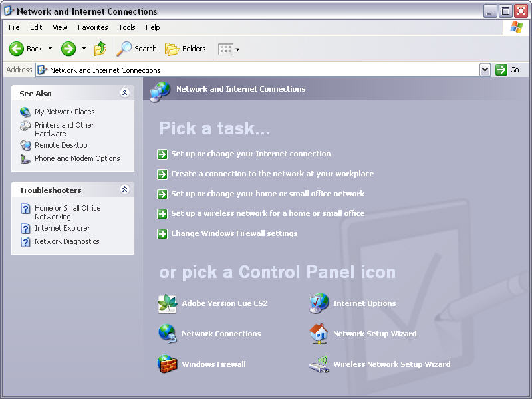Open the Windows Firewall brick wall icon
This screenshot has width=532, height=399.
tap(168, 364)
